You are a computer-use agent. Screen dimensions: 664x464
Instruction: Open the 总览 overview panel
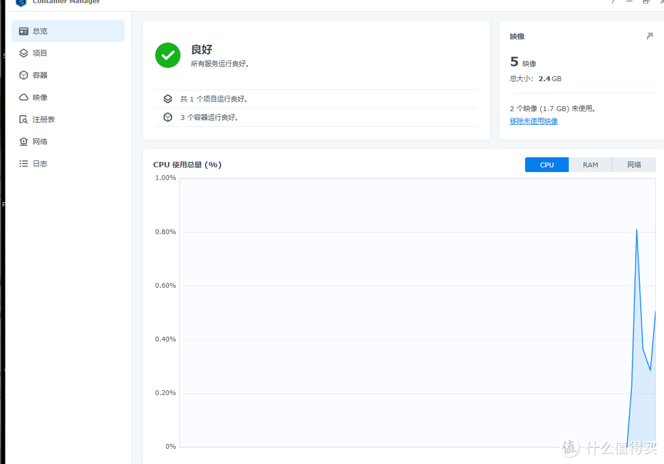40,31
